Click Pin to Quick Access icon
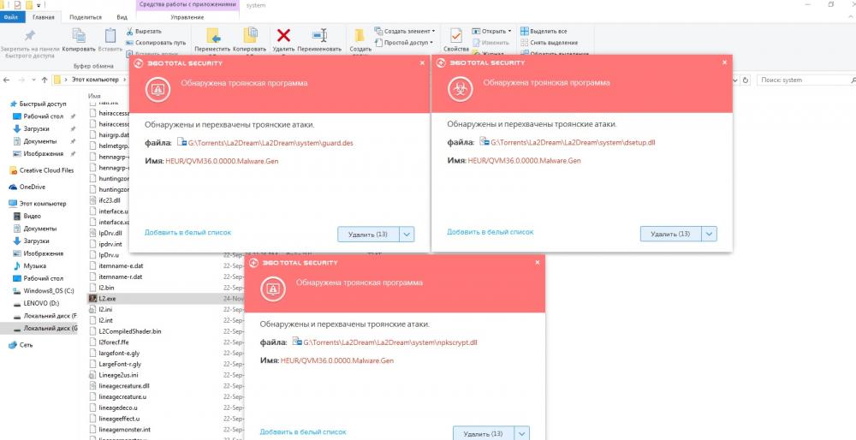This screenshot has width=856, height=440. click(30, 35)
